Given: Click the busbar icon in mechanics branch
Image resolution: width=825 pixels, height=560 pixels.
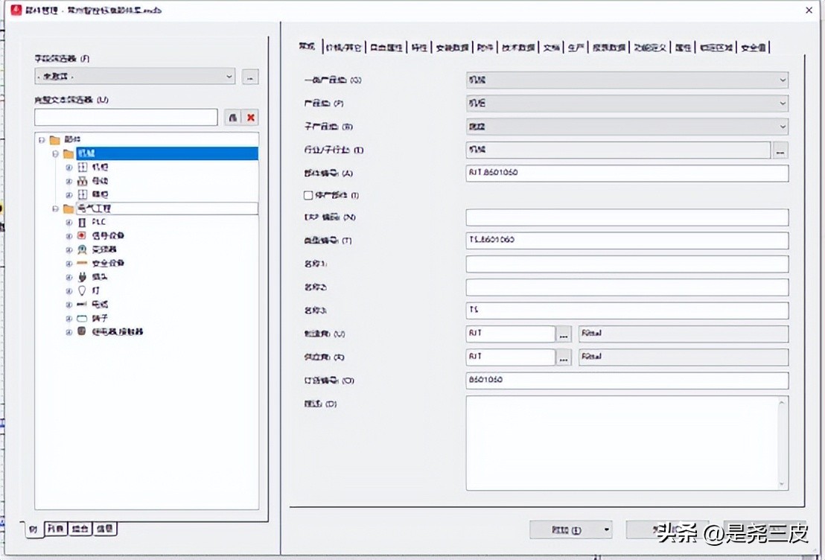Looking at the screenshot, I should 82,181.
